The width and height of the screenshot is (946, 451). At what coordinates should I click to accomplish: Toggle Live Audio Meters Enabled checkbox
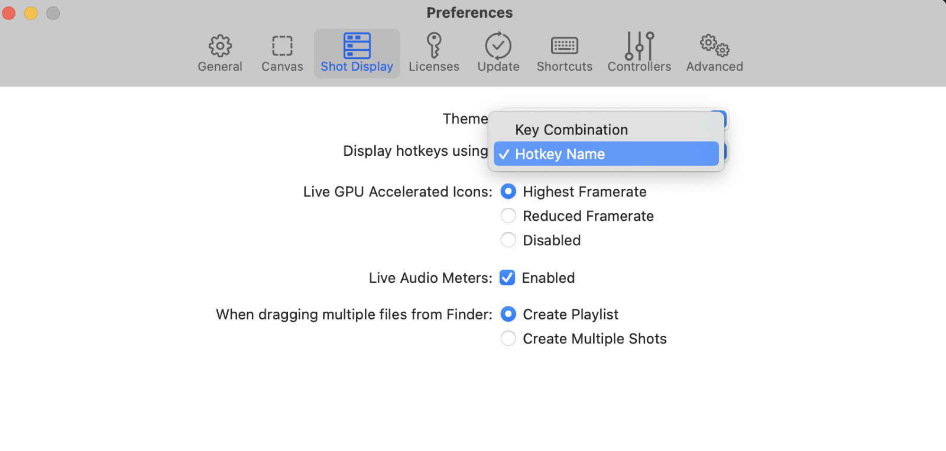tap(507, 277)
